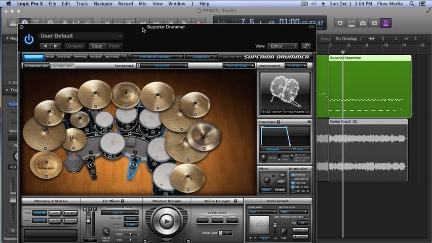The image size is (432, 243).
Task: Click the previous preset arrow button
Action: [x=45, y=46]
